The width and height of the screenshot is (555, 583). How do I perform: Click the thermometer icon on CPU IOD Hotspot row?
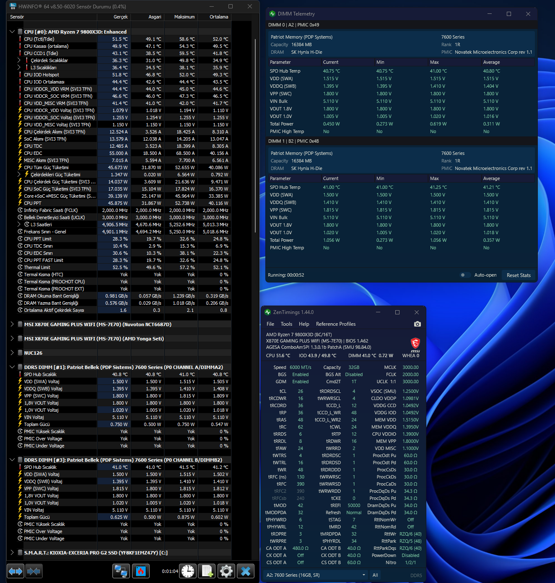click(20, 75)
